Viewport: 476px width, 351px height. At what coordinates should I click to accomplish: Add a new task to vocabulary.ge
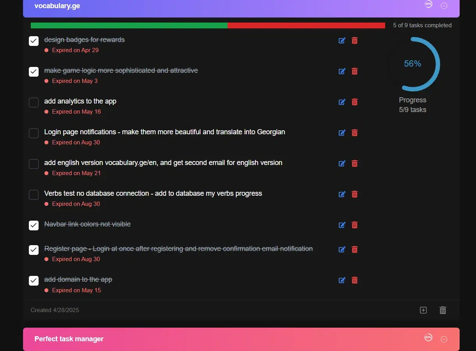click(423, 310)
